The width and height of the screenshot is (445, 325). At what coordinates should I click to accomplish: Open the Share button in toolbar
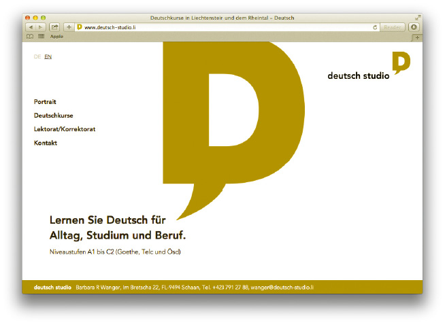coord(54,27)
